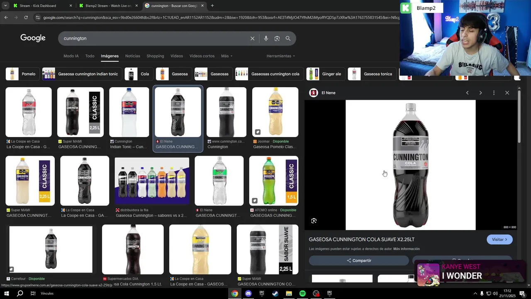Open volume control in the system tray

pyautogui.click(x=495, y=294)
